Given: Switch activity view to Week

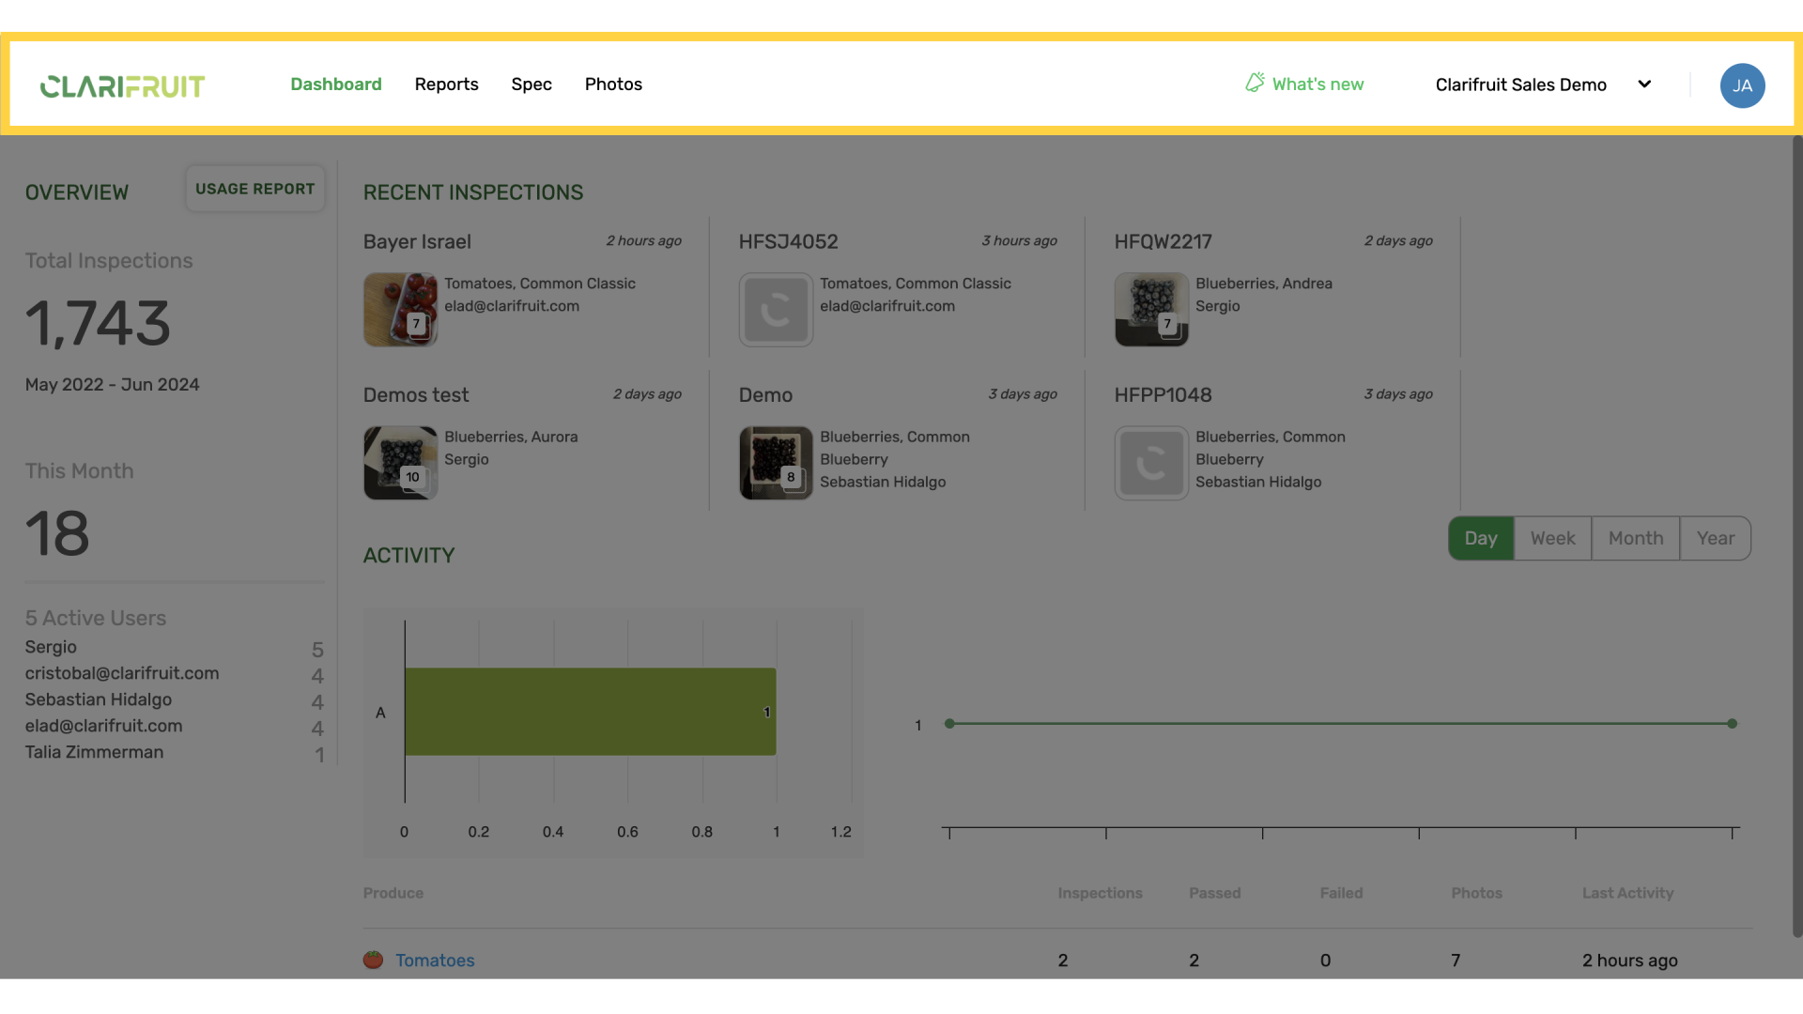Looking at the screenshot, I should 1552,538.
